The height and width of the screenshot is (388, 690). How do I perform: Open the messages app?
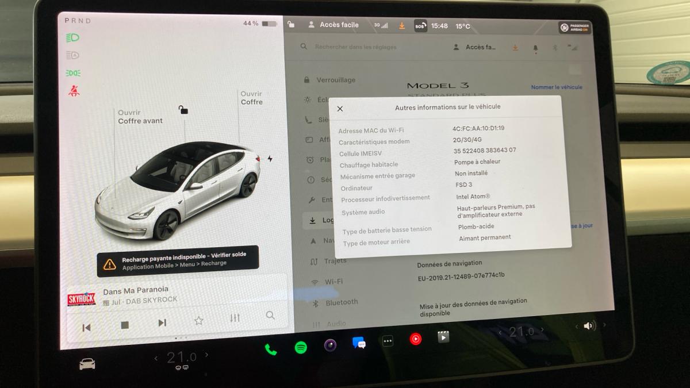359,343
